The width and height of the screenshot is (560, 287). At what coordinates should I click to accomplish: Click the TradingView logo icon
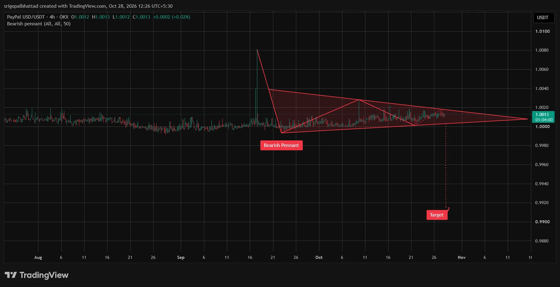(11, 275)
